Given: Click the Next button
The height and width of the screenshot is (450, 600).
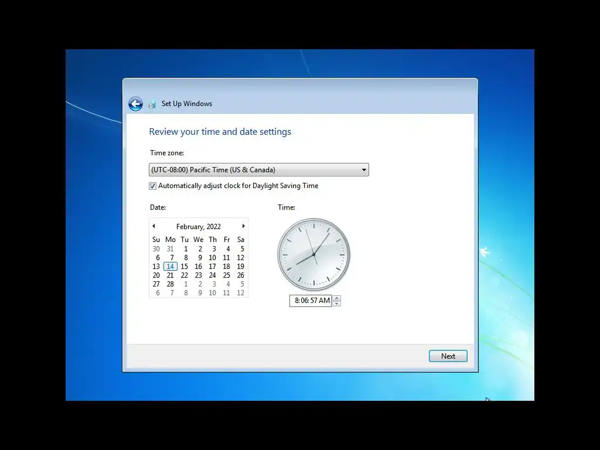Looking at the screenshot, I should click(448, 356).
